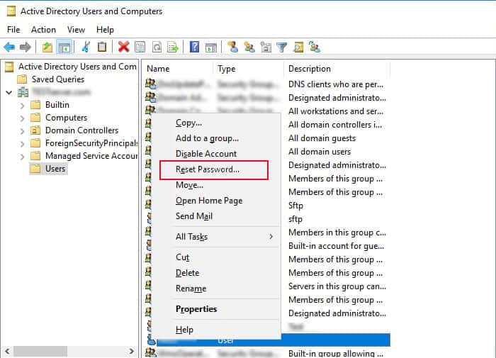496x358 pixels.
Task: Click the Export List toolbar icon
Action: pos(173,47)
